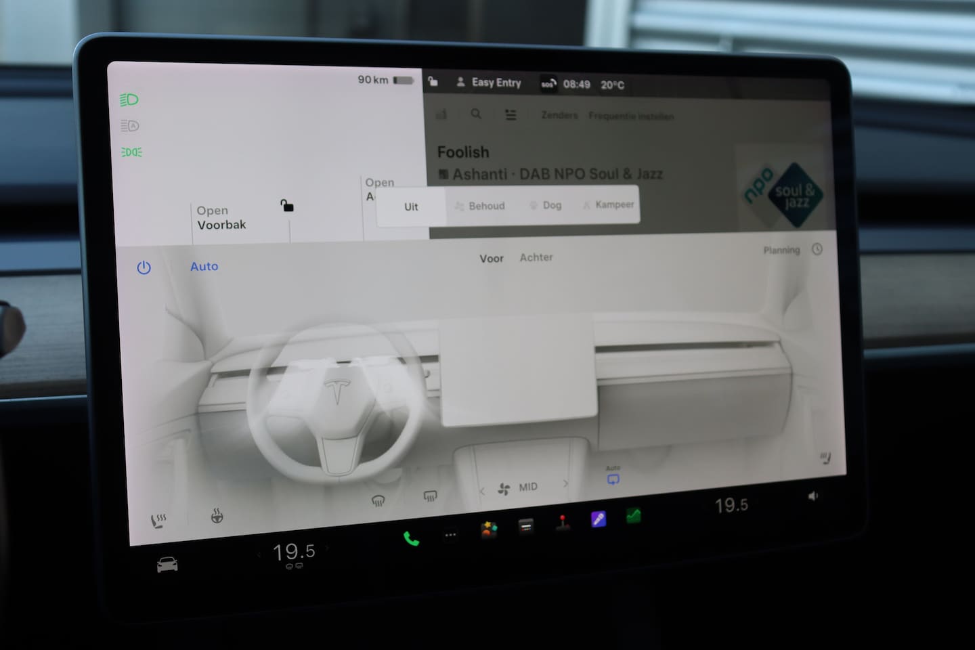This screenshot has width=975, height=650.
Task: Open the joystick Arcade app
Action: [x=562, y=523]
